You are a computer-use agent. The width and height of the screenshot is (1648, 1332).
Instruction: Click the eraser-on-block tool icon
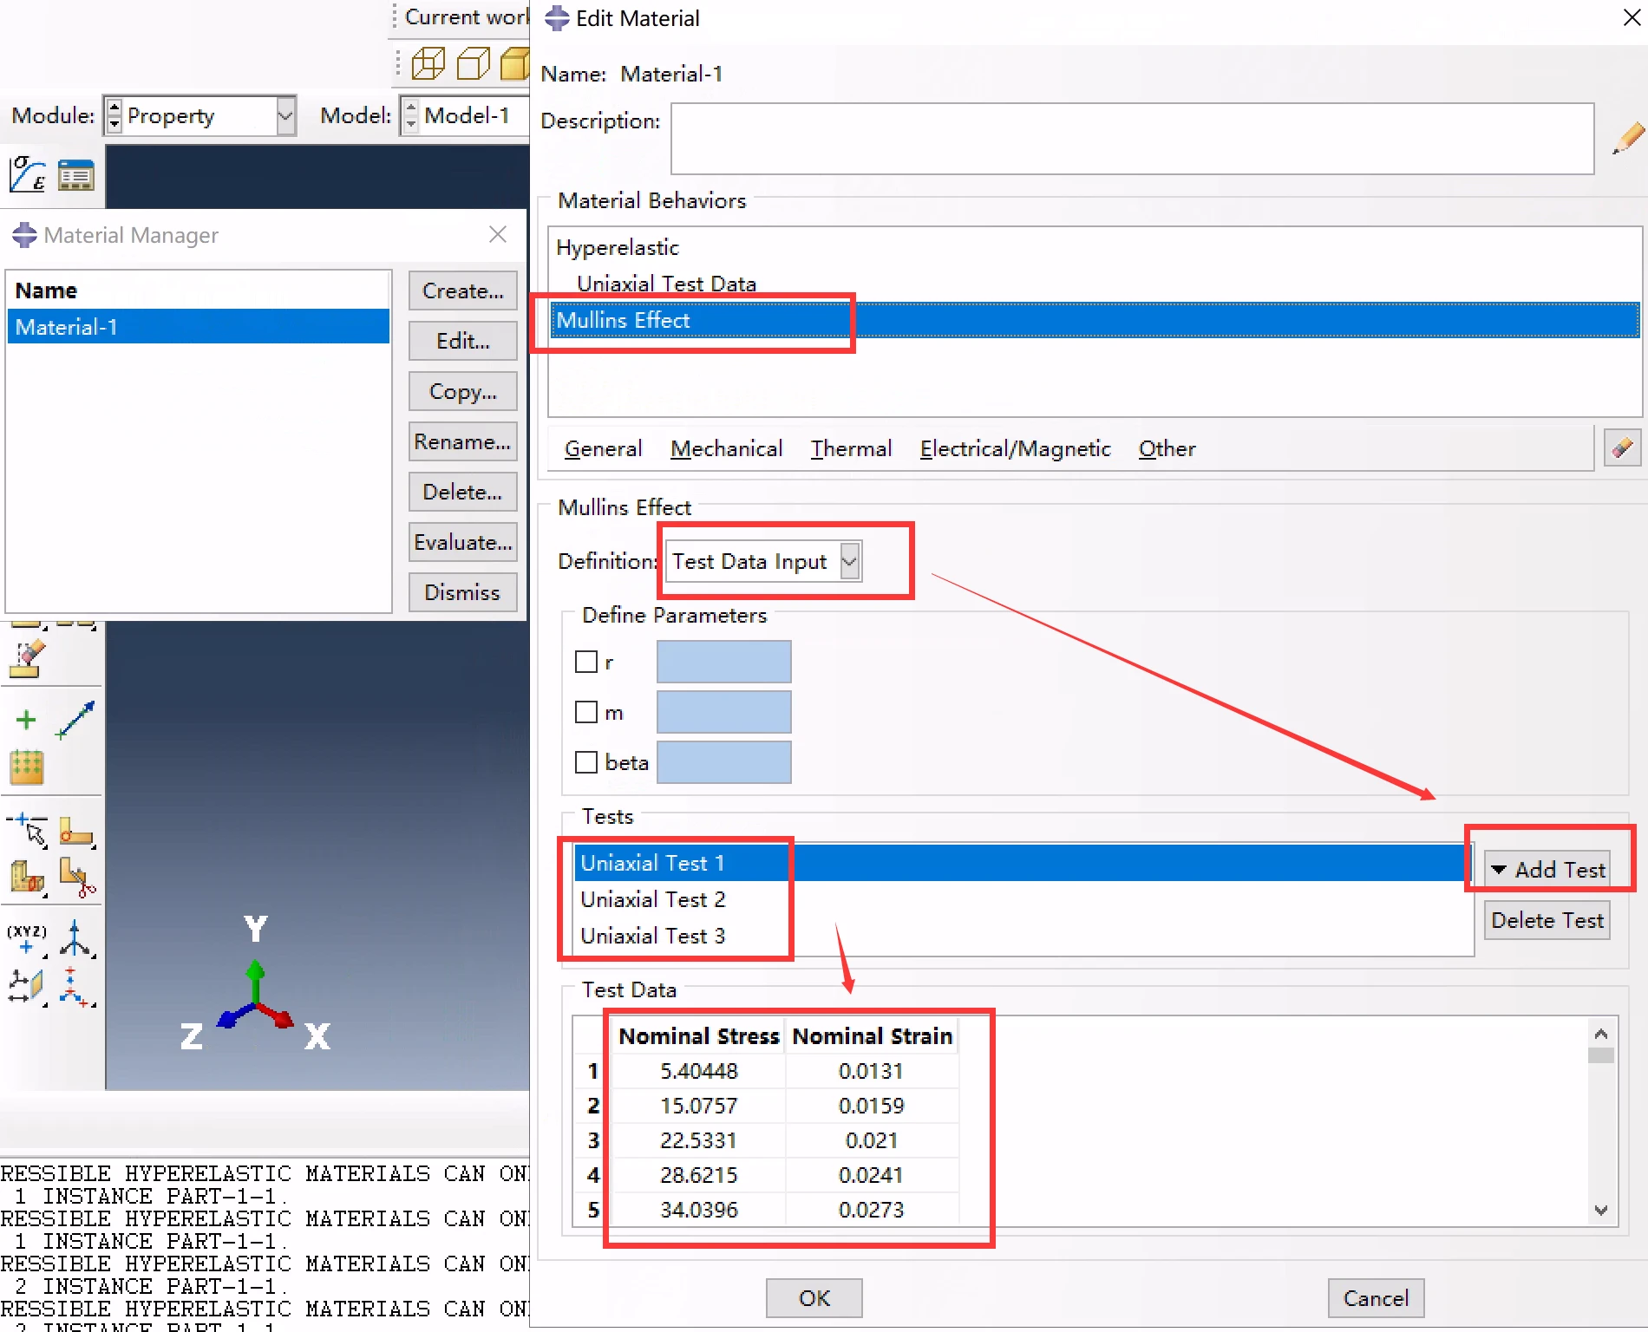click(x=27, y=659)
